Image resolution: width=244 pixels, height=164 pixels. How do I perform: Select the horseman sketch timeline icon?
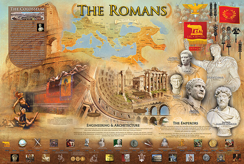pyautogui.click(x=61, y=157)
